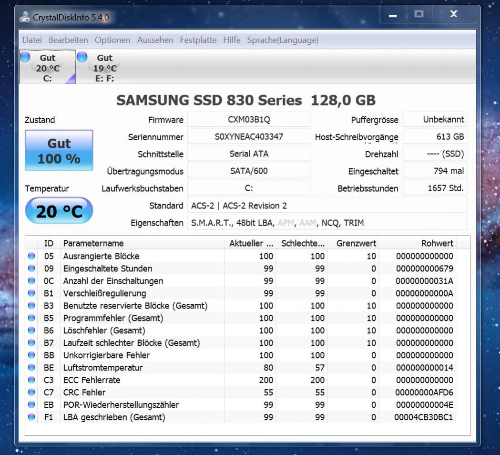Image resolution: width=500 pixels, height=455 pixels.
Task: Click the Schnittstelle value Serial ATA
Action: tap(249, 154)
